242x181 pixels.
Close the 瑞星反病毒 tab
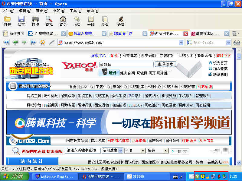tap(104, 34)
